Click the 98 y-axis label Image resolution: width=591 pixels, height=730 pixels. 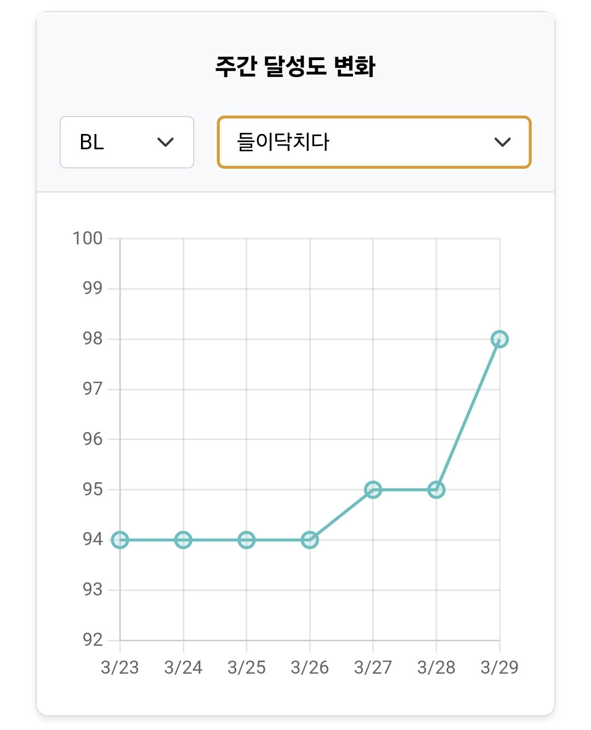pos(92,339)
